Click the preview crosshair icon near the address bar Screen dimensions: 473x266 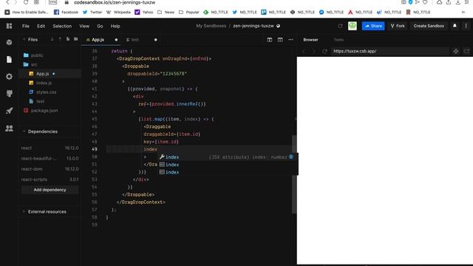(x=455, y=51)
